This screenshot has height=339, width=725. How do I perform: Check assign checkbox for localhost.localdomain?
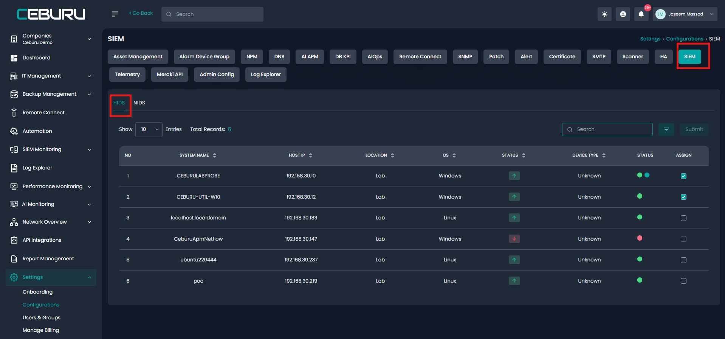point(683,218)
